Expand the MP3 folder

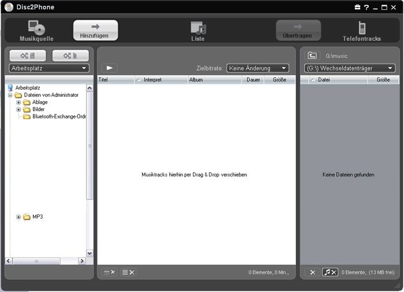click(18, 217)
